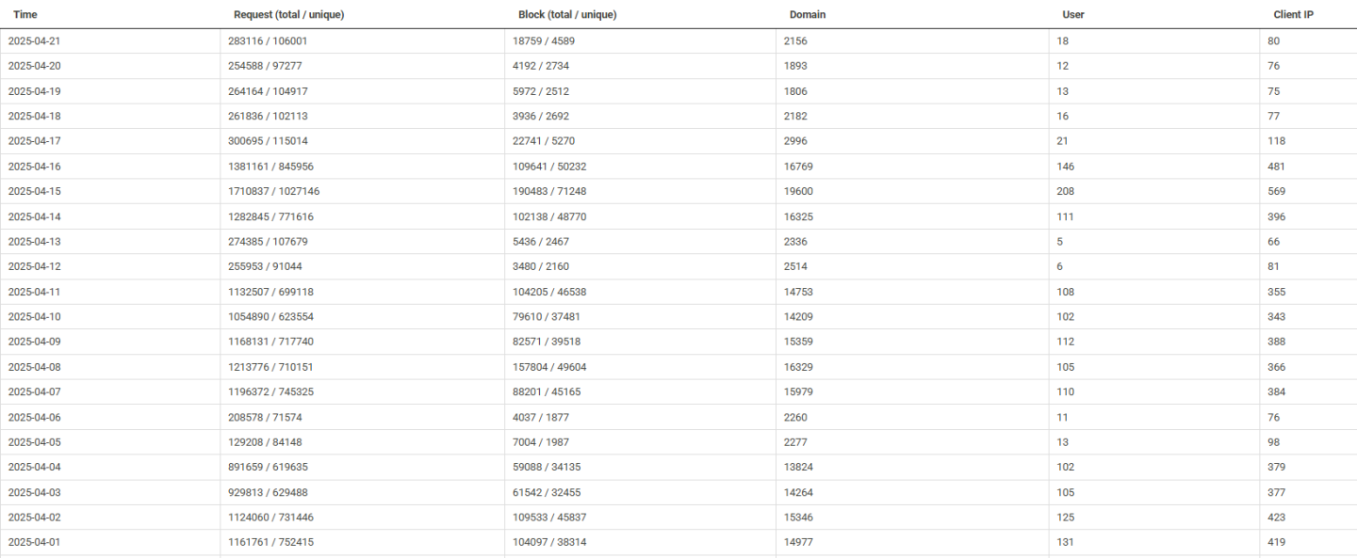Select domain count 19600

pos(798,191)
